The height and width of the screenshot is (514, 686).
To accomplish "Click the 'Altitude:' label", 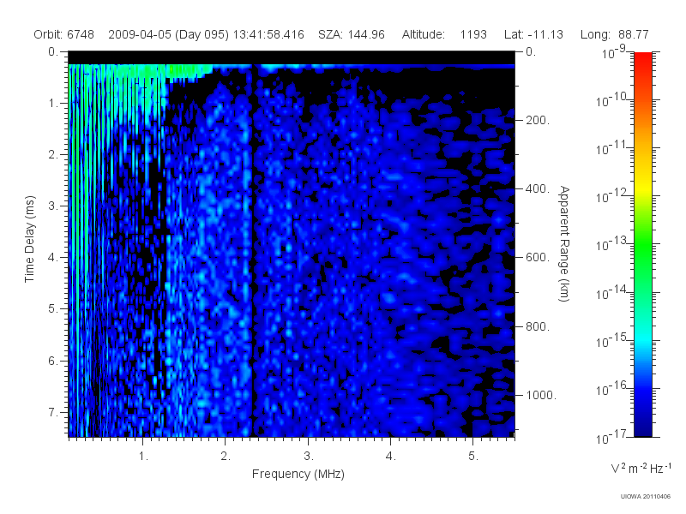I will 424,34.
